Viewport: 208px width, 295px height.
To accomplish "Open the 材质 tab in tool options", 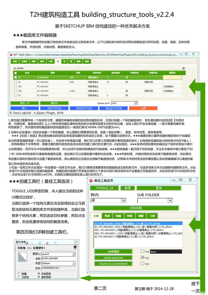I will click(x=130, y=216).
